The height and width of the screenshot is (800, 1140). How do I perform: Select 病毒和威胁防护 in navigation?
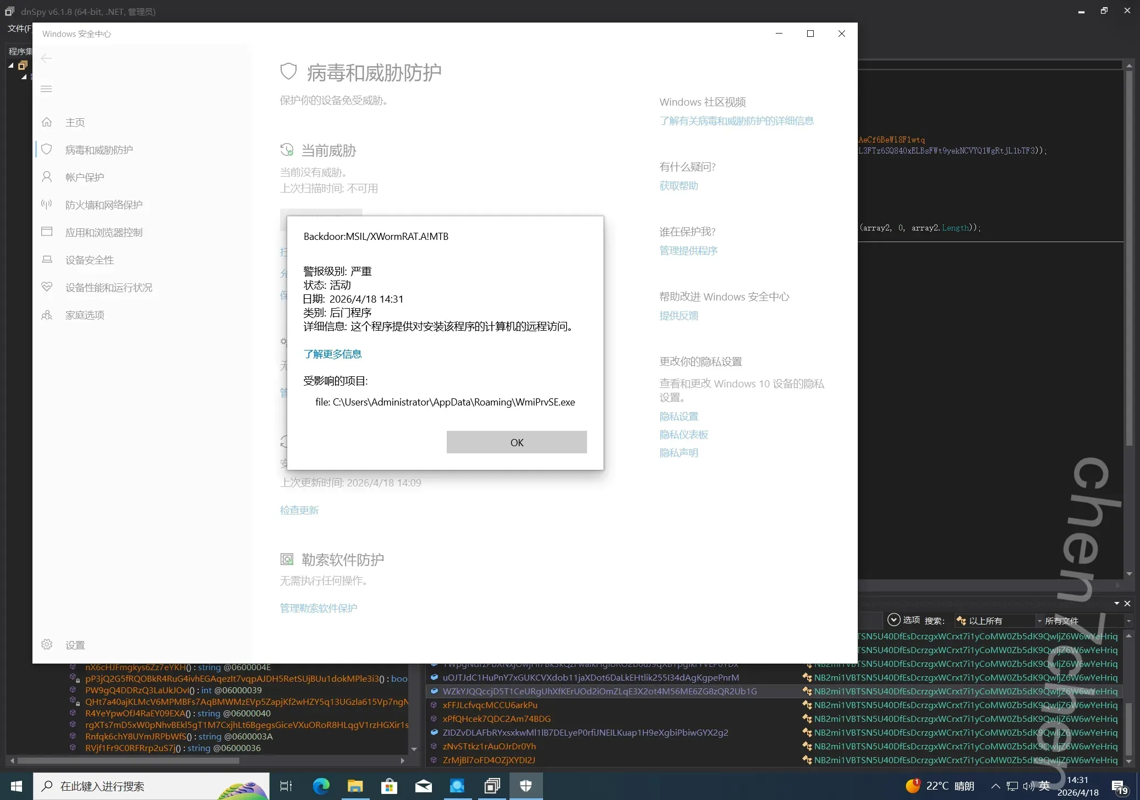(99, 150)
